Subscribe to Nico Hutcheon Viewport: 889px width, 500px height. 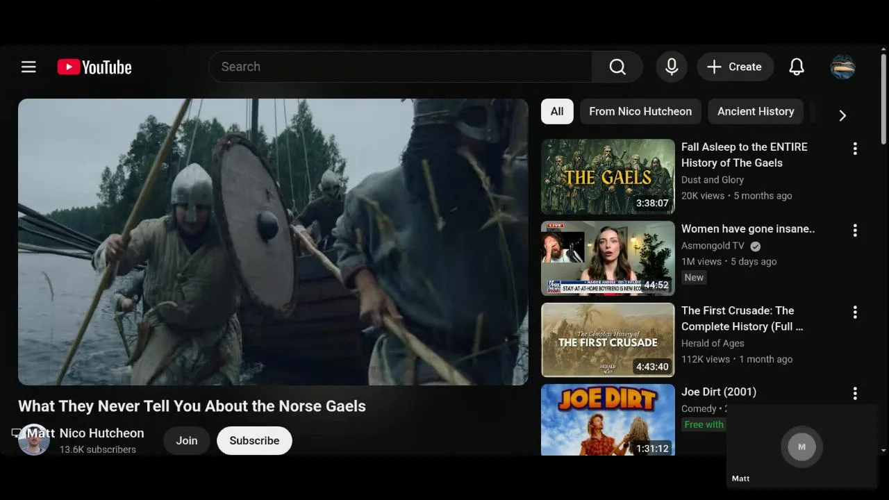[254, 440]
